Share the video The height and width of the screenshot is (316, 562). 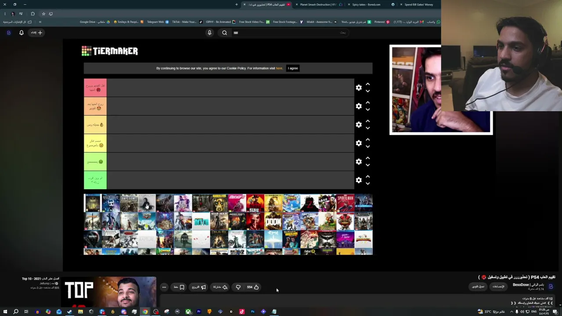point(220,287)
